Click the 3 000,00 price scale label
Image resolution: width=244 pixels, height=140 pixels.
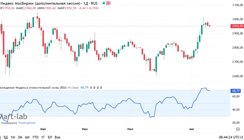(238, 19)
